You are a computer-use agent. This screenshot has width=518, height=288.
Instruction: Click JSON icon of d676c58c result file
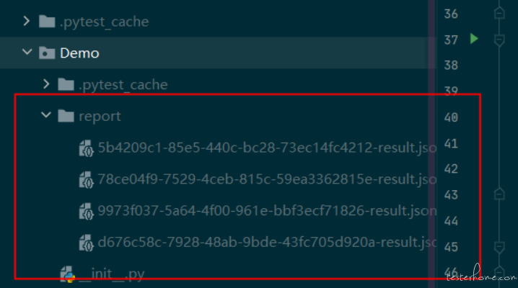[87, 243]
